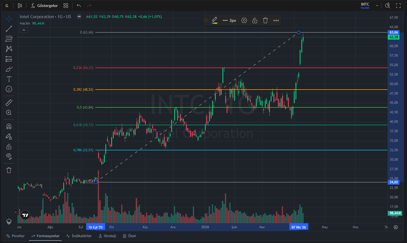Open more options in drawing toolbar
Viewport: 407px width, 243px height.
(x=276, y=20)
